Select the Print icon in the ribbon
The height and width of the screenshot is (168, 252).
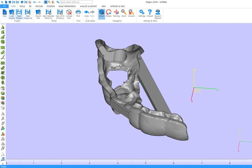click(x=78, y=13)
